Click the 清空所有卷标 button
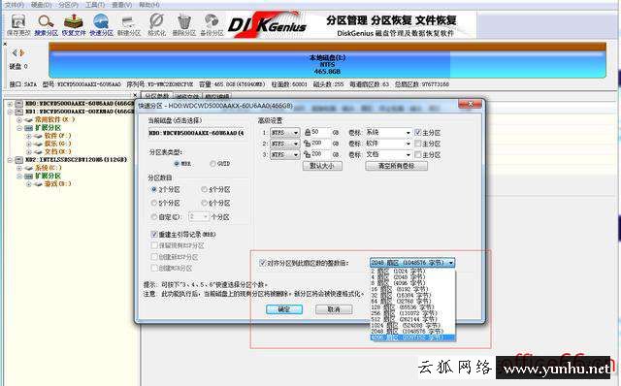 (x=396, y=166)
